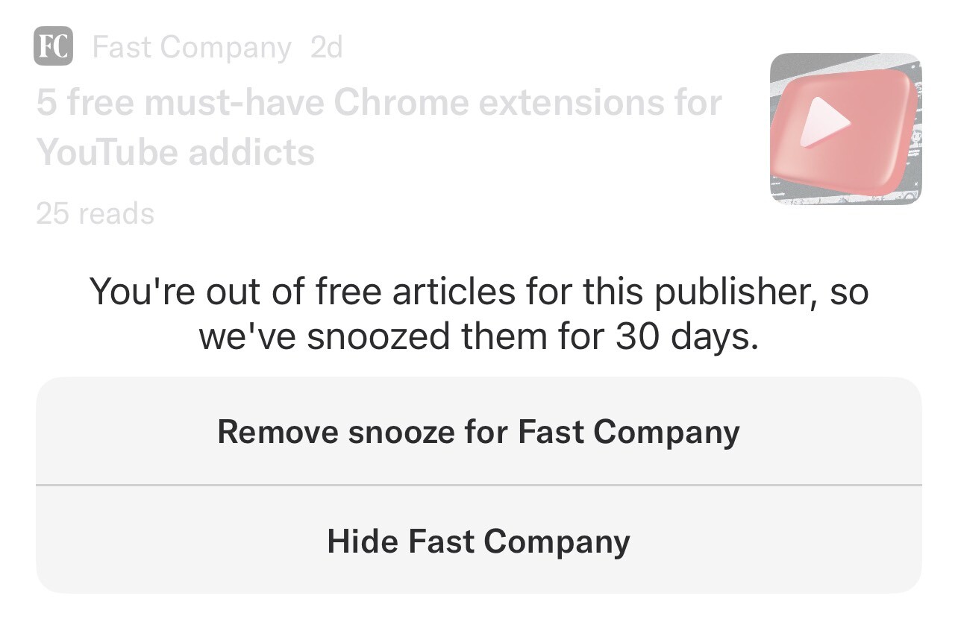Tap the white play triangle in thumbnail

coord(824,123)
